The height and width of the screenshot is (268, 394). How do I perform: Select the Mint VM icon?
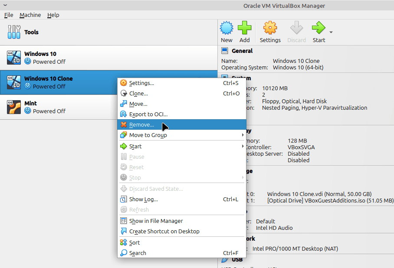tap(14, 107)
